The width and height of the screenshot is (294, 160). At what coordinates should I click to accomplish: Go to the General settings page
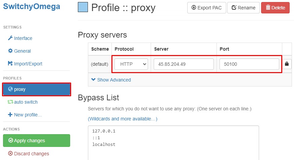(x=22, y=51)
